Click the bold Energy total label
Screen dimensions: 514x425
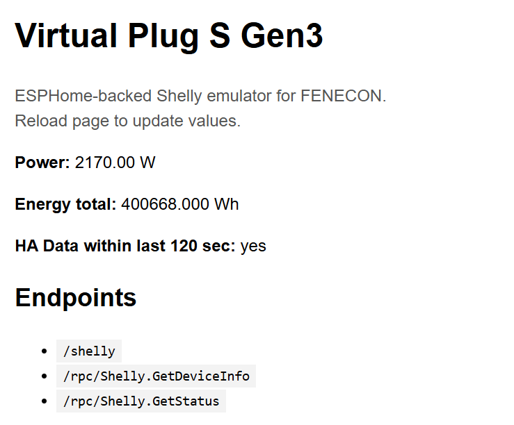[65, 204]
